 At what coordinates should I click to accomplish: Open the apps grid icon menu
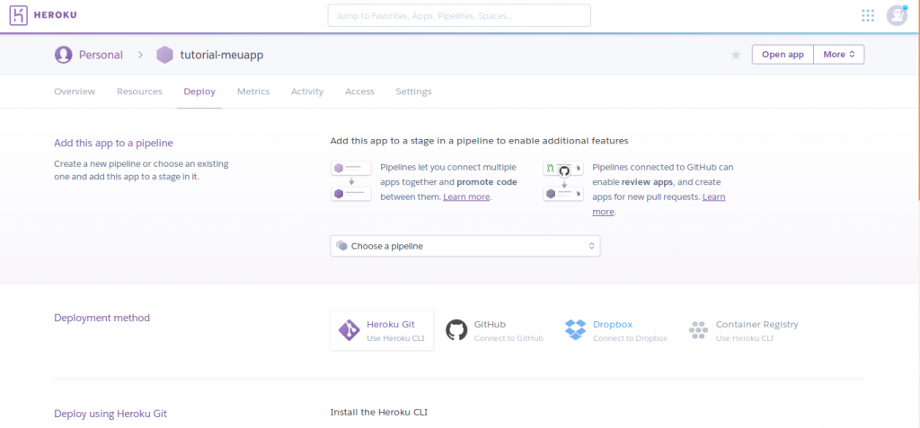(868, 15)
